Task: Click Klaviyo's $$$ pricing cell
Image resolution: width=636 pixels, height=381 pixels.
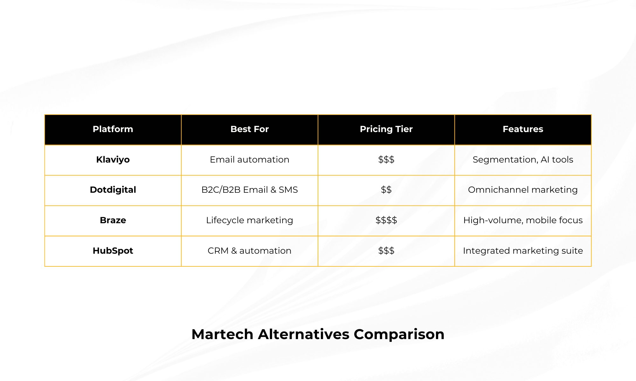Action: click(386, 160)
